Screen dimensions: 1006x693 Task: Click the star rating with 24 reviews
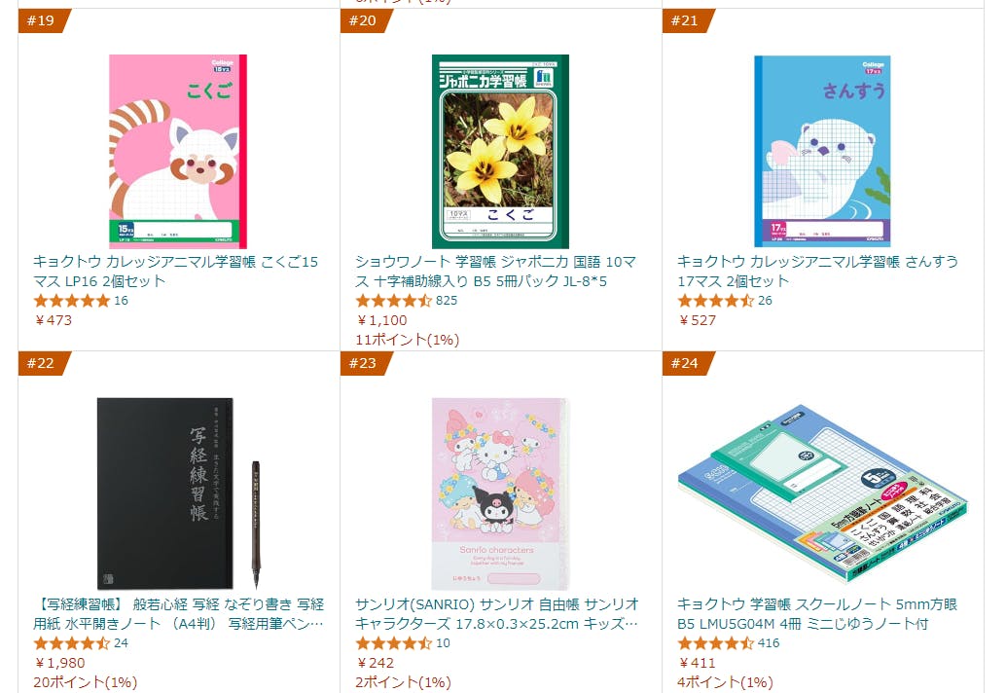(72, 643)
